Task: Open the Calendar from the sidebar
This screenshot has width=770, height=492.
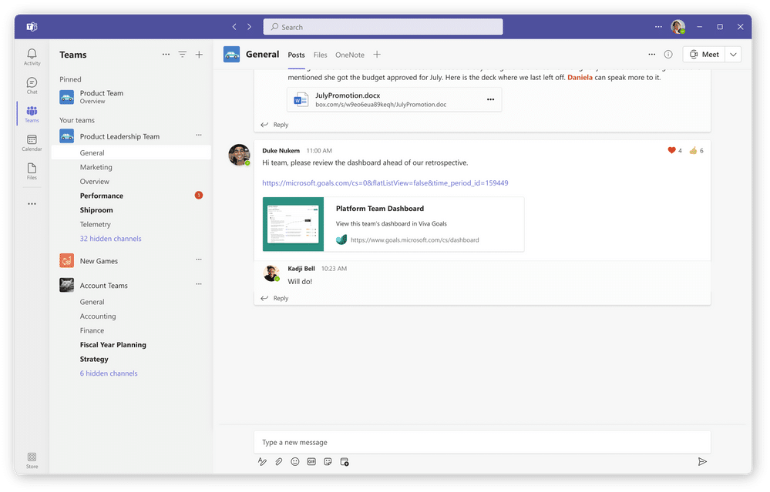Action: point(32,144)
